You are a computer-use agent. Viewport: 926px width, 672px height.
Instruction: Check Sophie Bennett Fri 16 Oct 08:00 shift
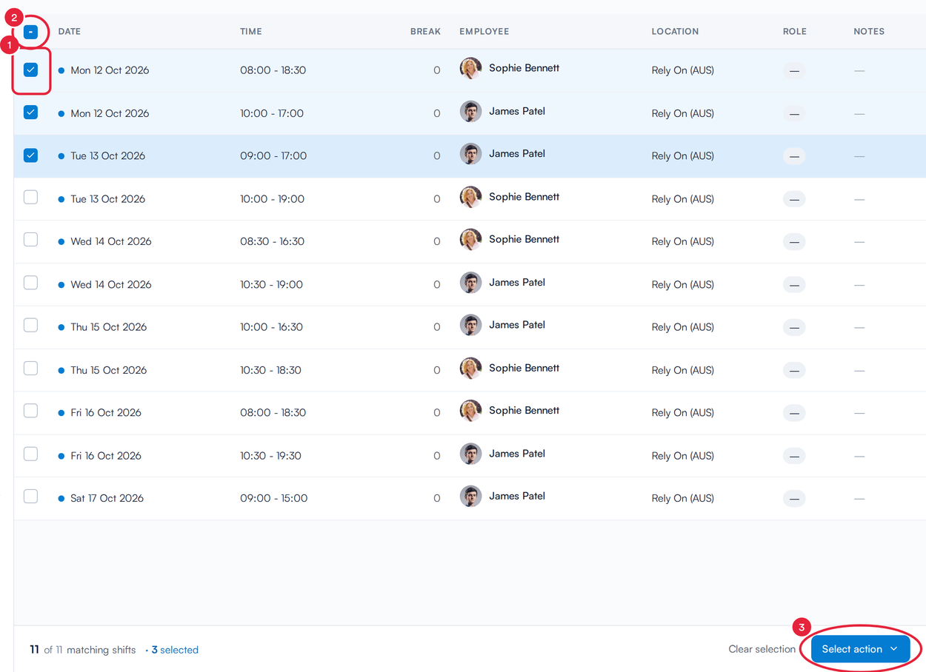[30, 411]
